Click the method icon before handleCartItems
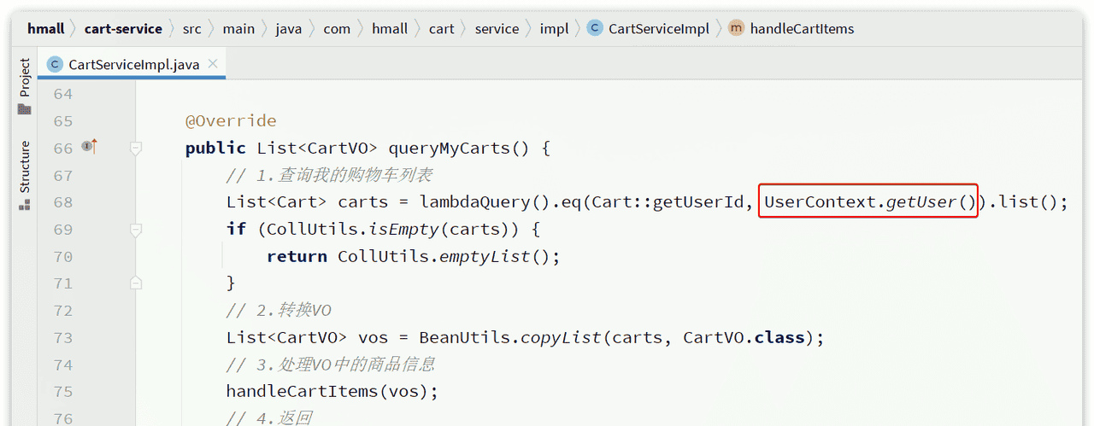Viewport: 1094px width, 426px height. point(736,28)
